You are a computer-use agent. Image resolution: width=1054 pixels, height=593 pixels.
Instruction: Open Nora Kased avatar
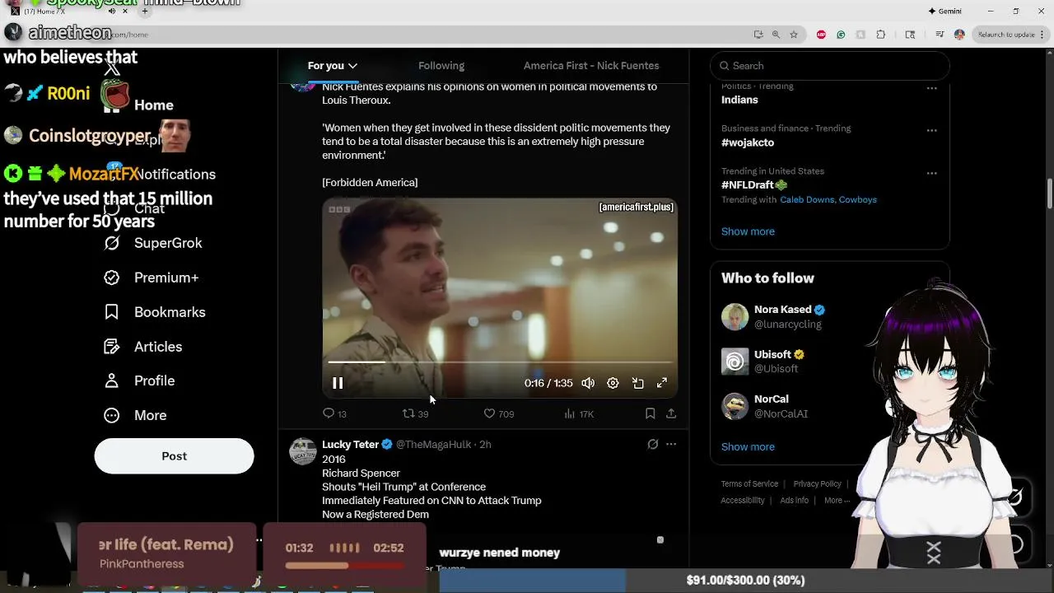tap(735, 317)
